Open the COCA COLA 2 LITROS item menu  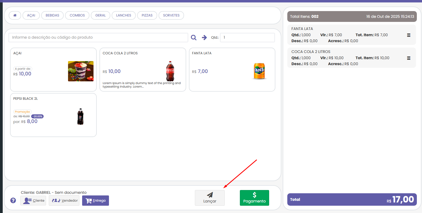(x=408, y=58)
